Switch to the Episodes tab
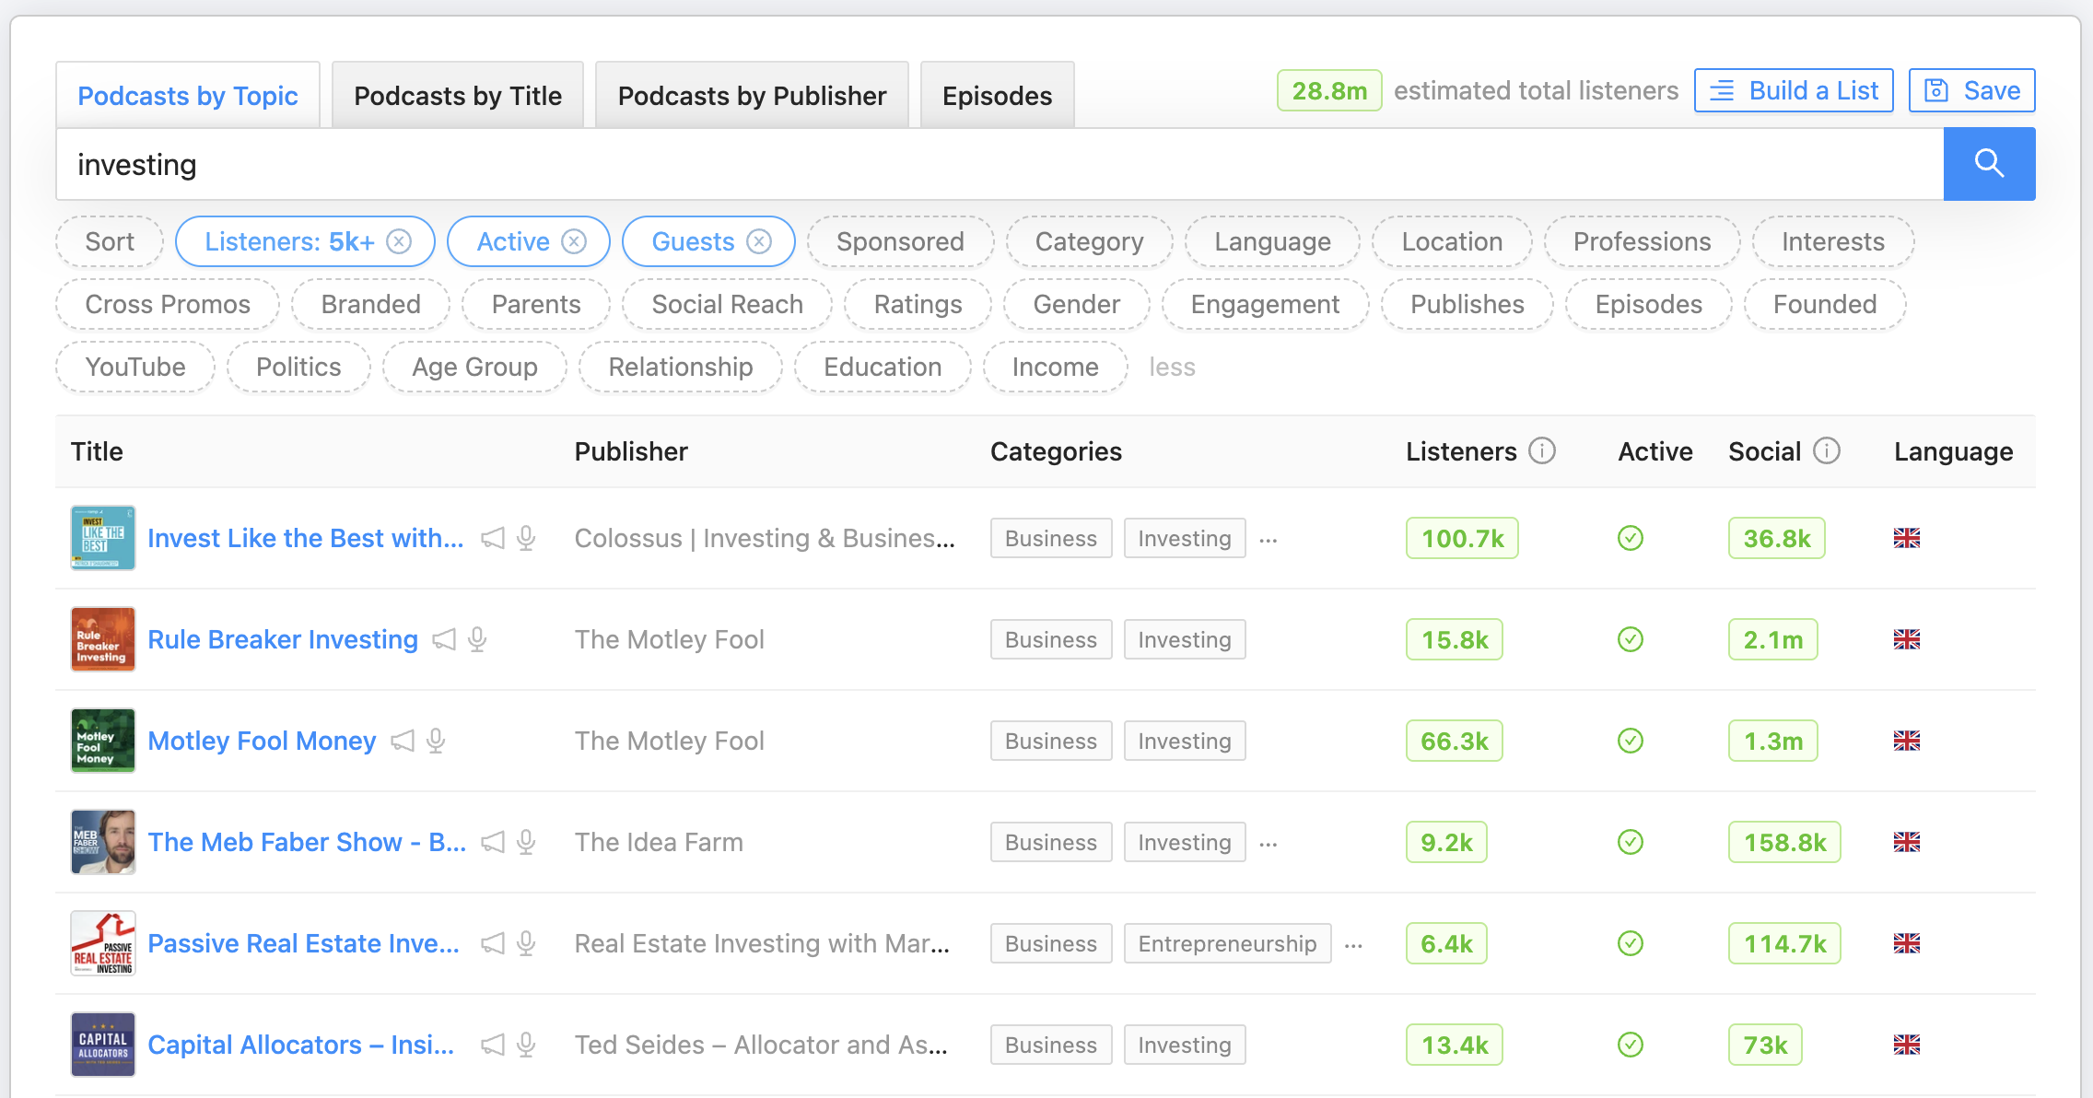 (x=996, y=96)
